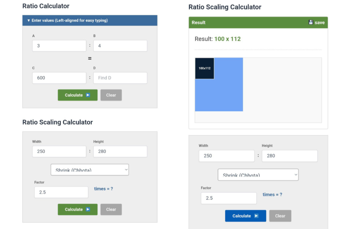This screenshot has width=344, height=229.
Task: Click the right form's Height field showing 280
Action: [x=289, y=156]
